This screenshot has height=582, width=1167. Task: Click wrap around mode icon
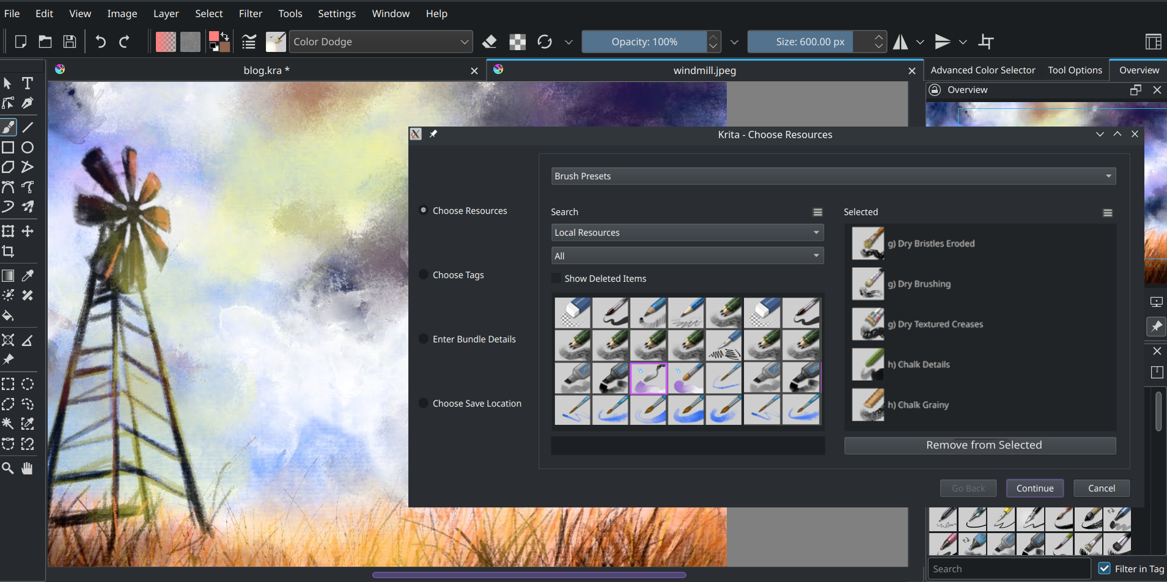986,42
